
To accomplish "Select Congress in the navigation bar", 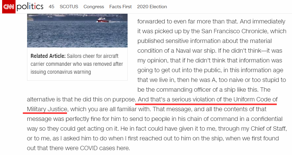I will pyautogui.click(x=94, y=7).
